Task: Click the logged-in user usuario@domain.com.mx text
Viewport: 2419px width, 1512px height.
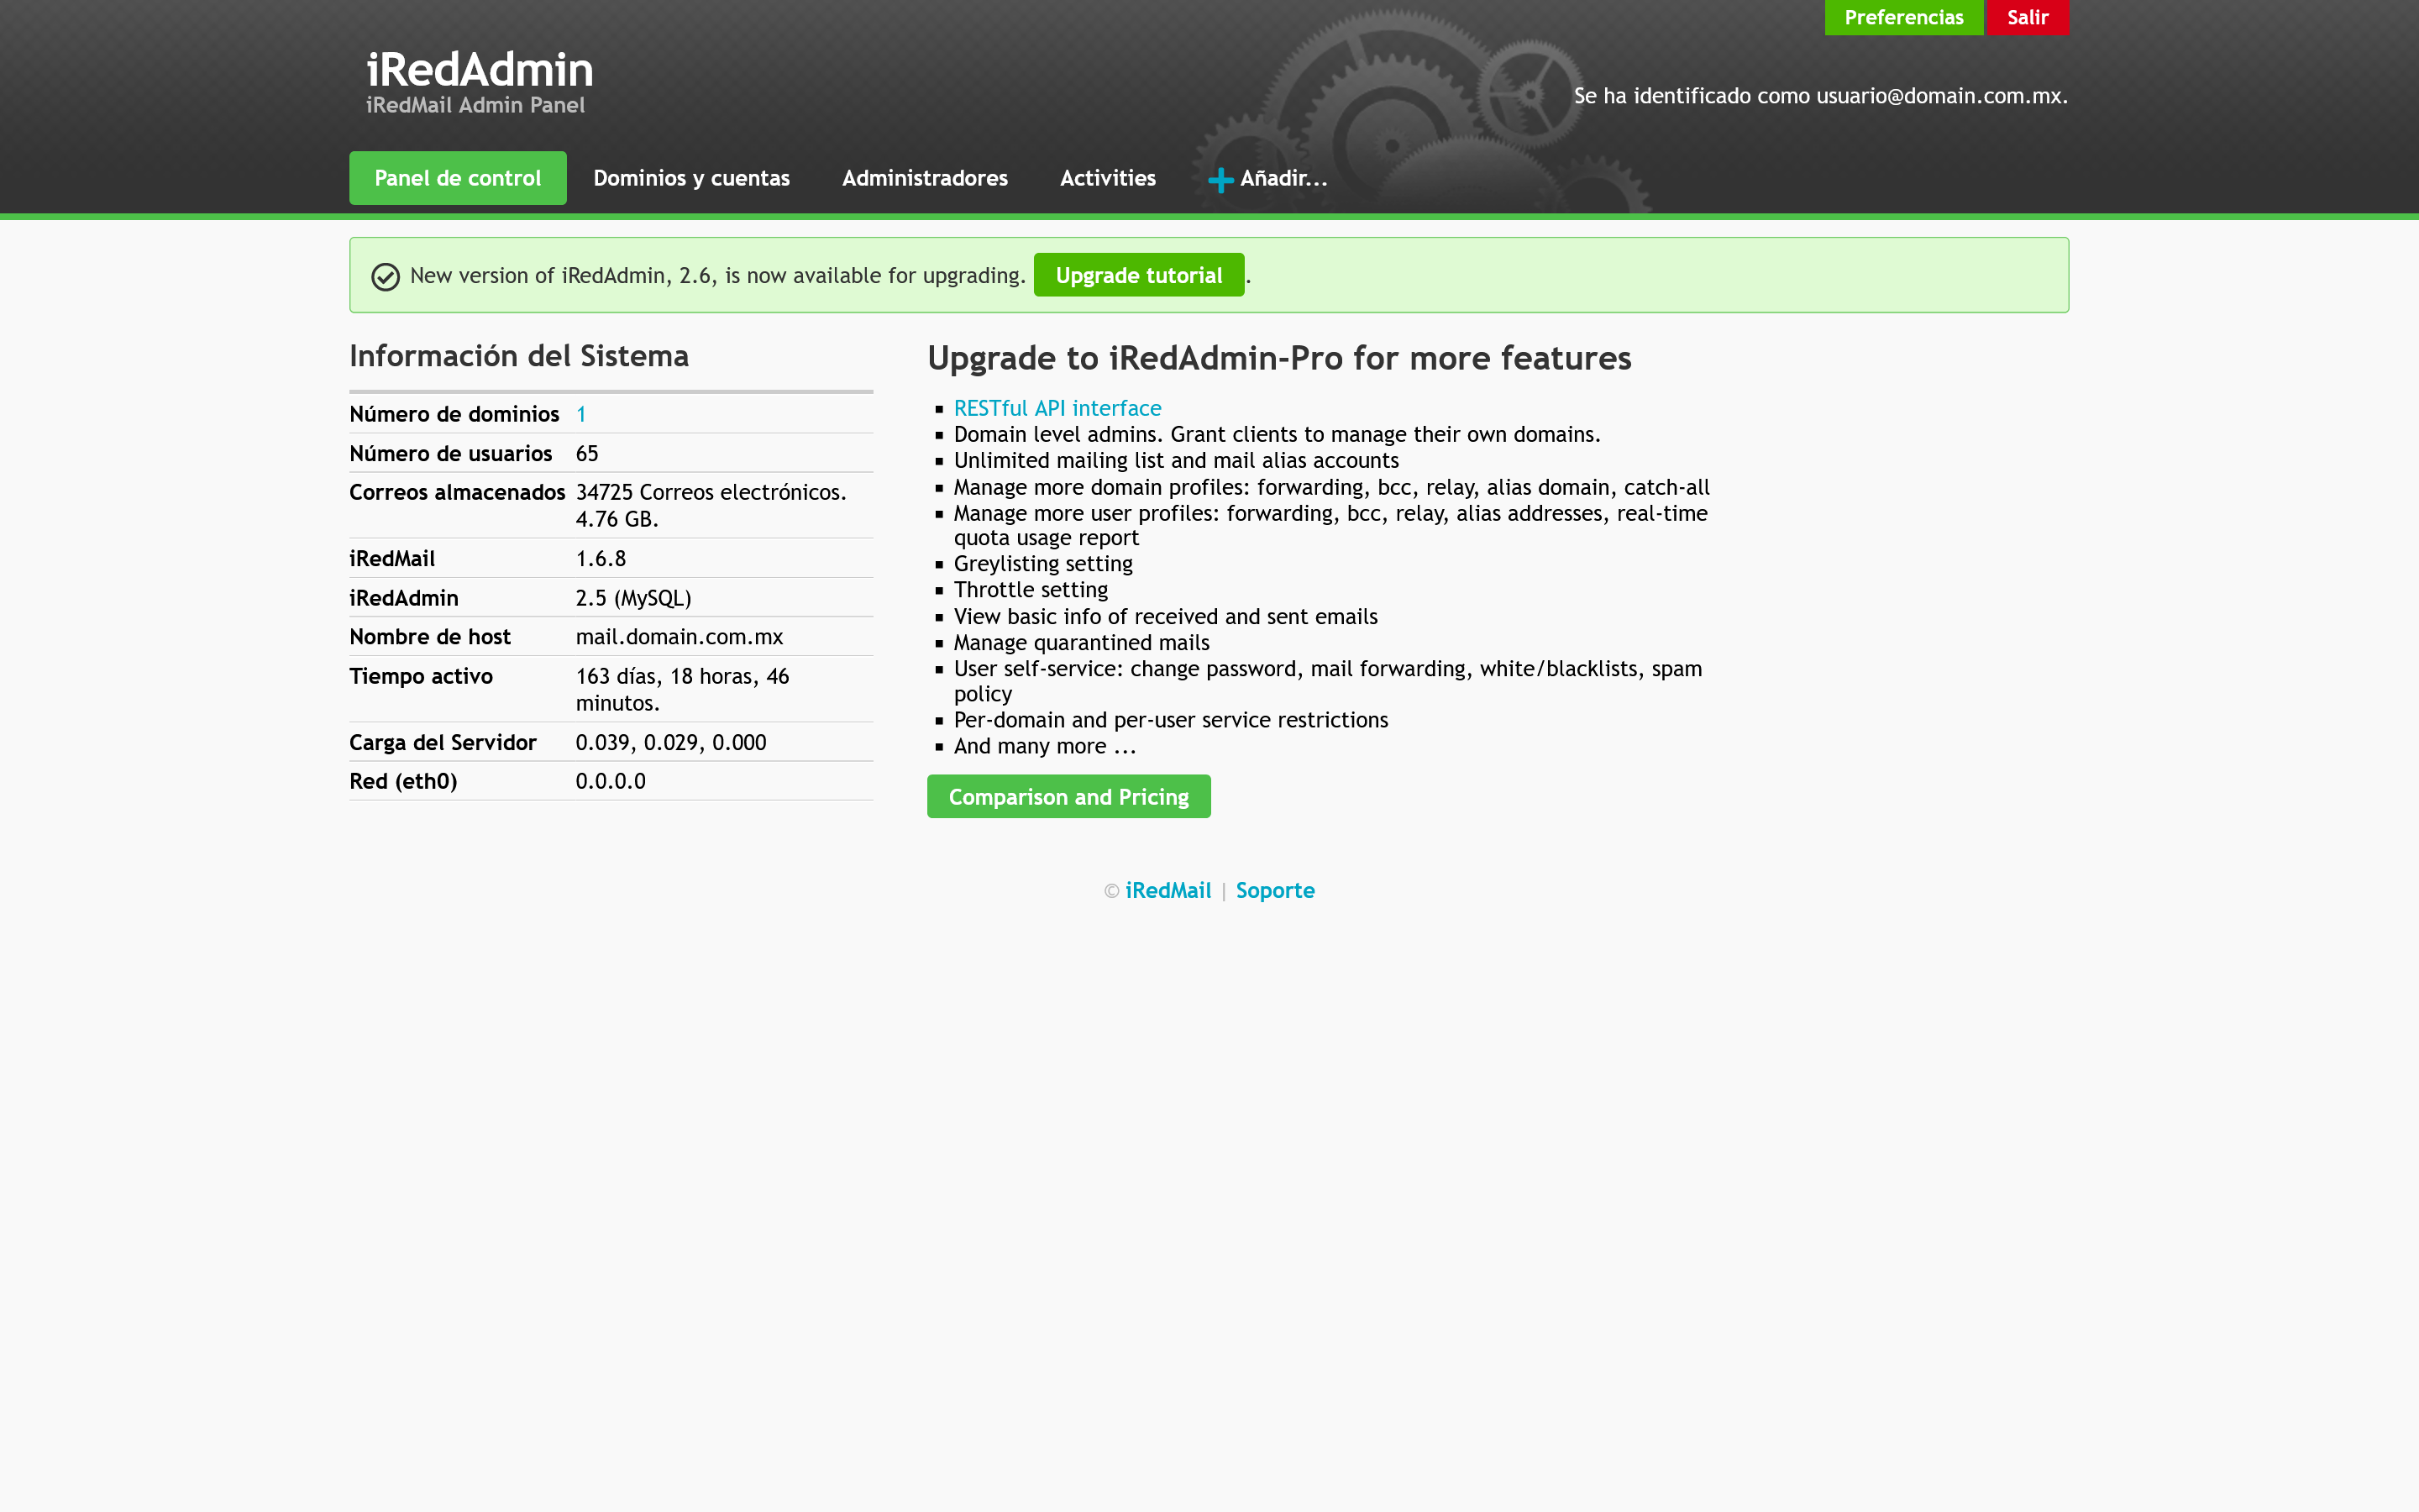Action: [1941, 95]
